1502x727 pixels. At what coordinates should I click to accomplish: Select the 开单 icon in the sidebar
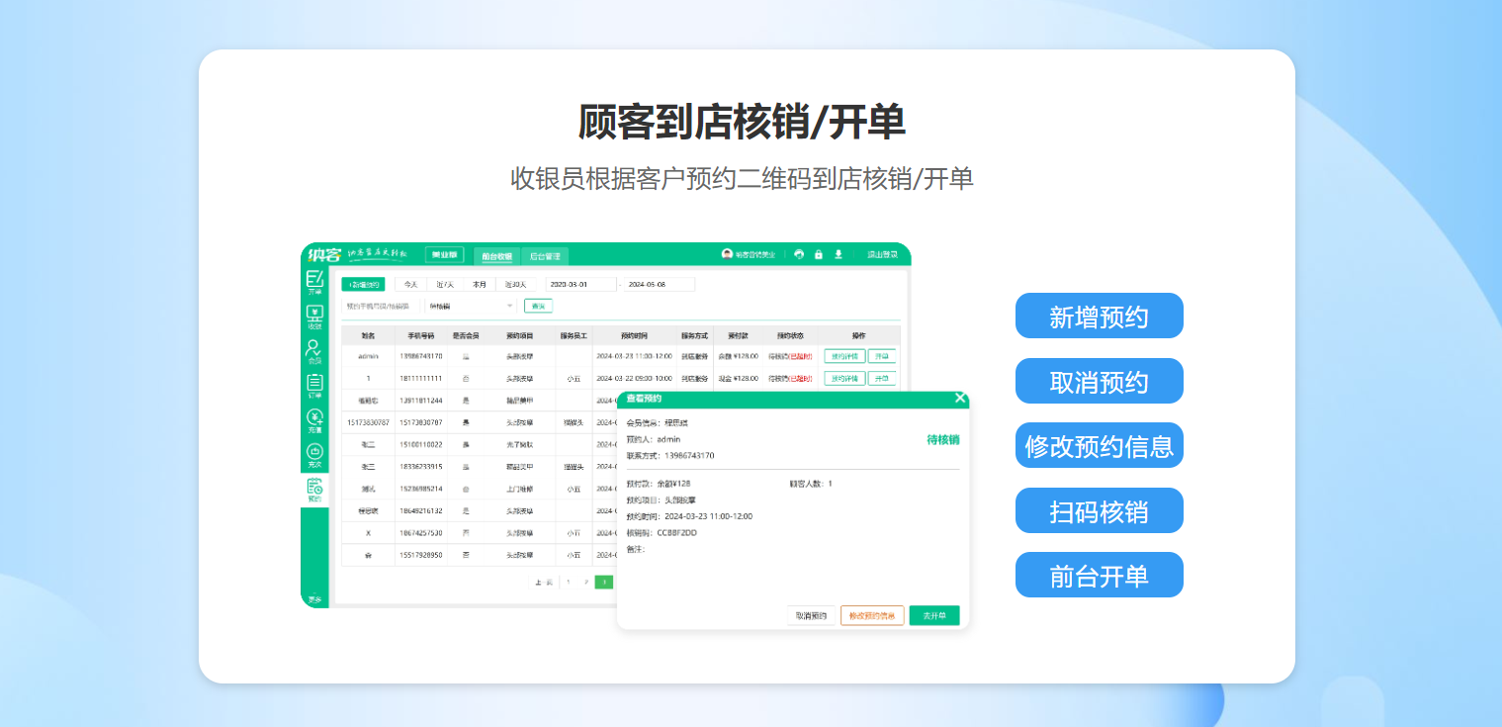click(316, 281)
